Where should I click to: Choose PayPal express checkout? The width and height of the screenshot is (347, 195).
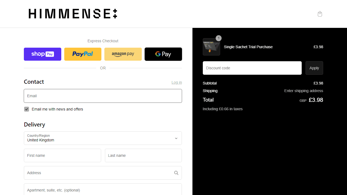pyautogui.click(x=83, y=54)
